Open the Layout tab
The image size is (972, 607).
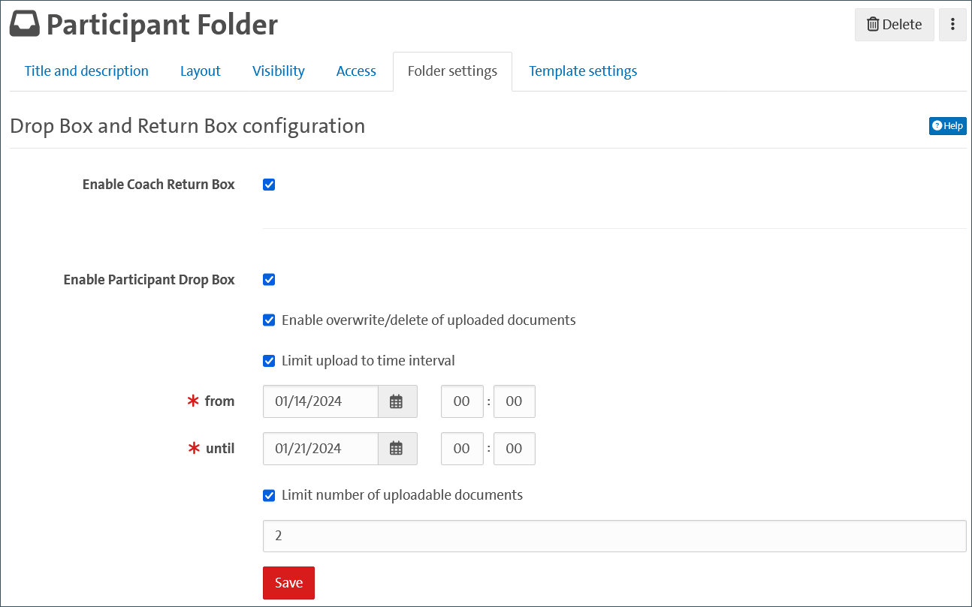coord(200,71)
